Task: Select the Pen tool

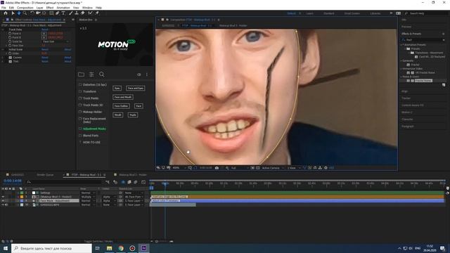Action: pos(58,13)
